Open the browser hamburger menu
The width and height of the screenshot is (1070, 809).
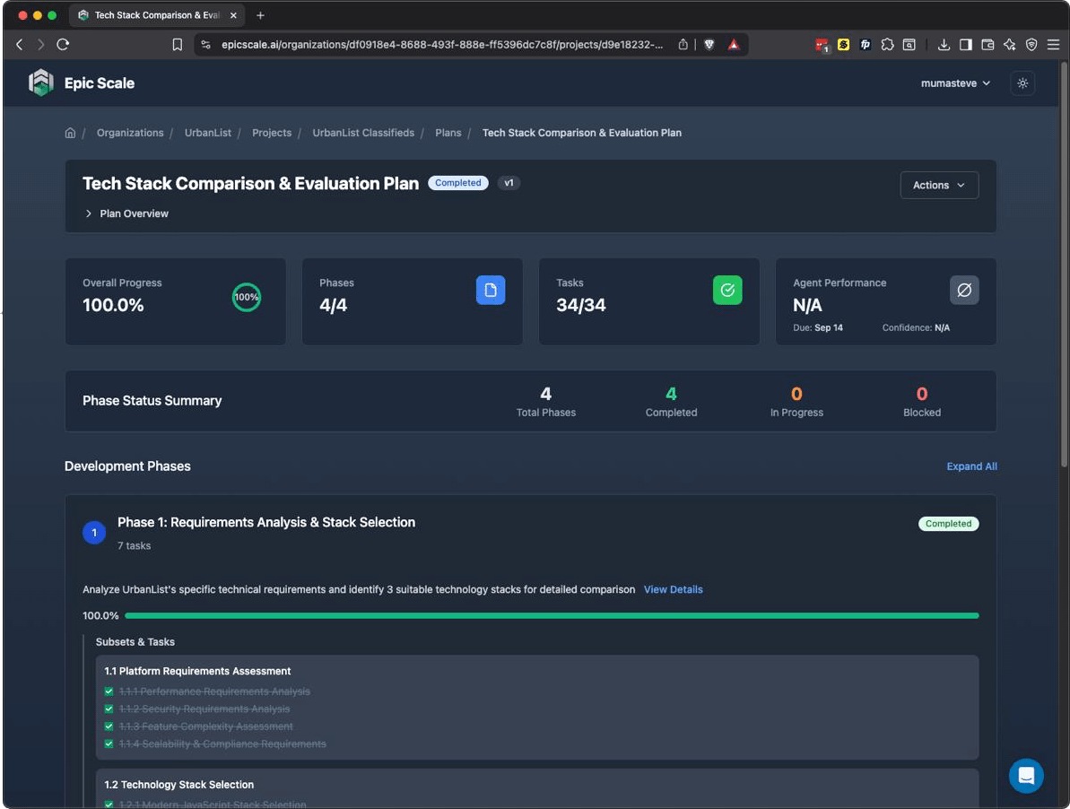[1053, 44]
